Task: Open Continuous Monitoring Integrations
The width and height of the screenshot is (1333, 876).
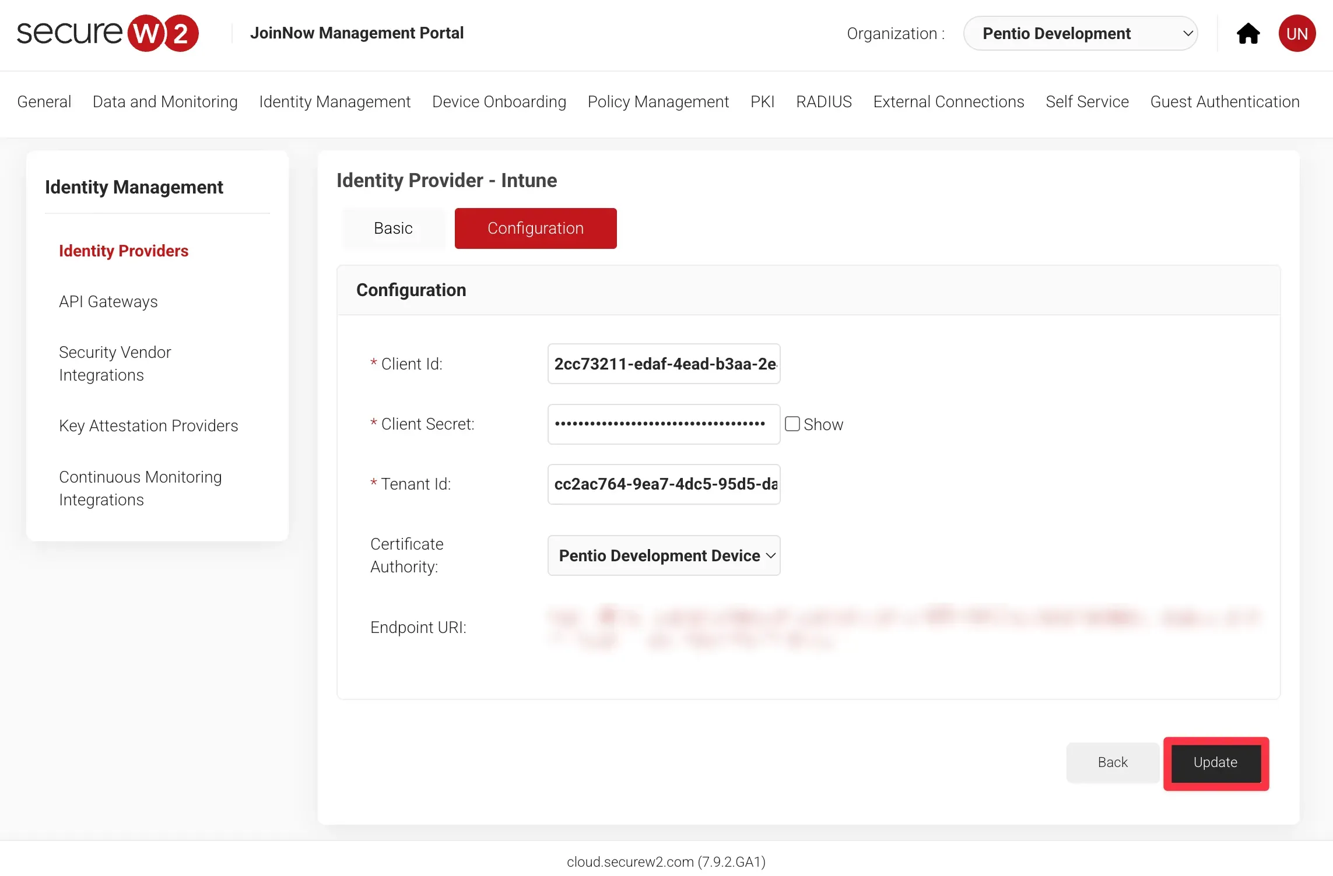Action: pos(140,488)
